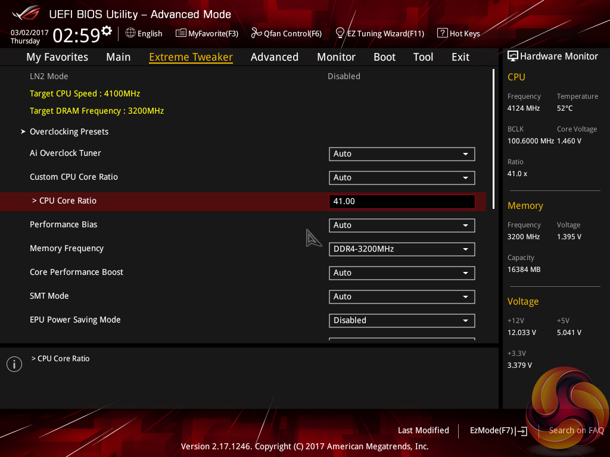Click the Ratio 41.0 x value
Screen dimensions: 610x457
[517, 174]
